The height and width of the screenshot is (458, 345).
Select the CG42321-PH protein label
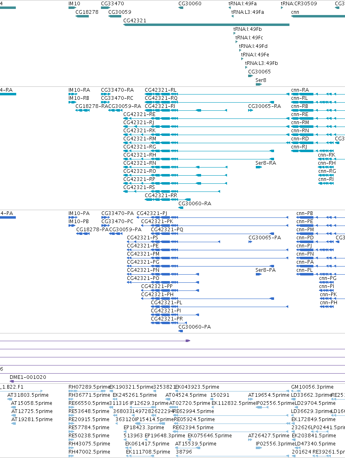(x=157, y=295)
